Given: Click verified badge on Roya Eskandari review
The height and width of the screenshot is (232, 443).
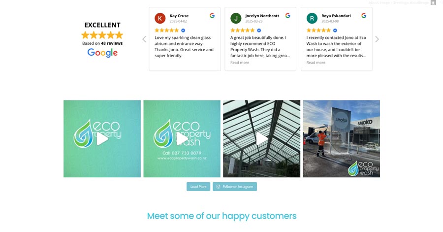Looking at the screenshot, I should pyautogui.click(x=335, y=30).
